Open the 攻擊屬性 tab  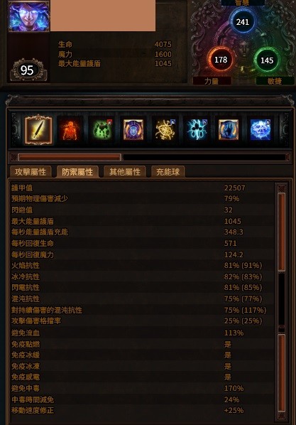[31, 172]
